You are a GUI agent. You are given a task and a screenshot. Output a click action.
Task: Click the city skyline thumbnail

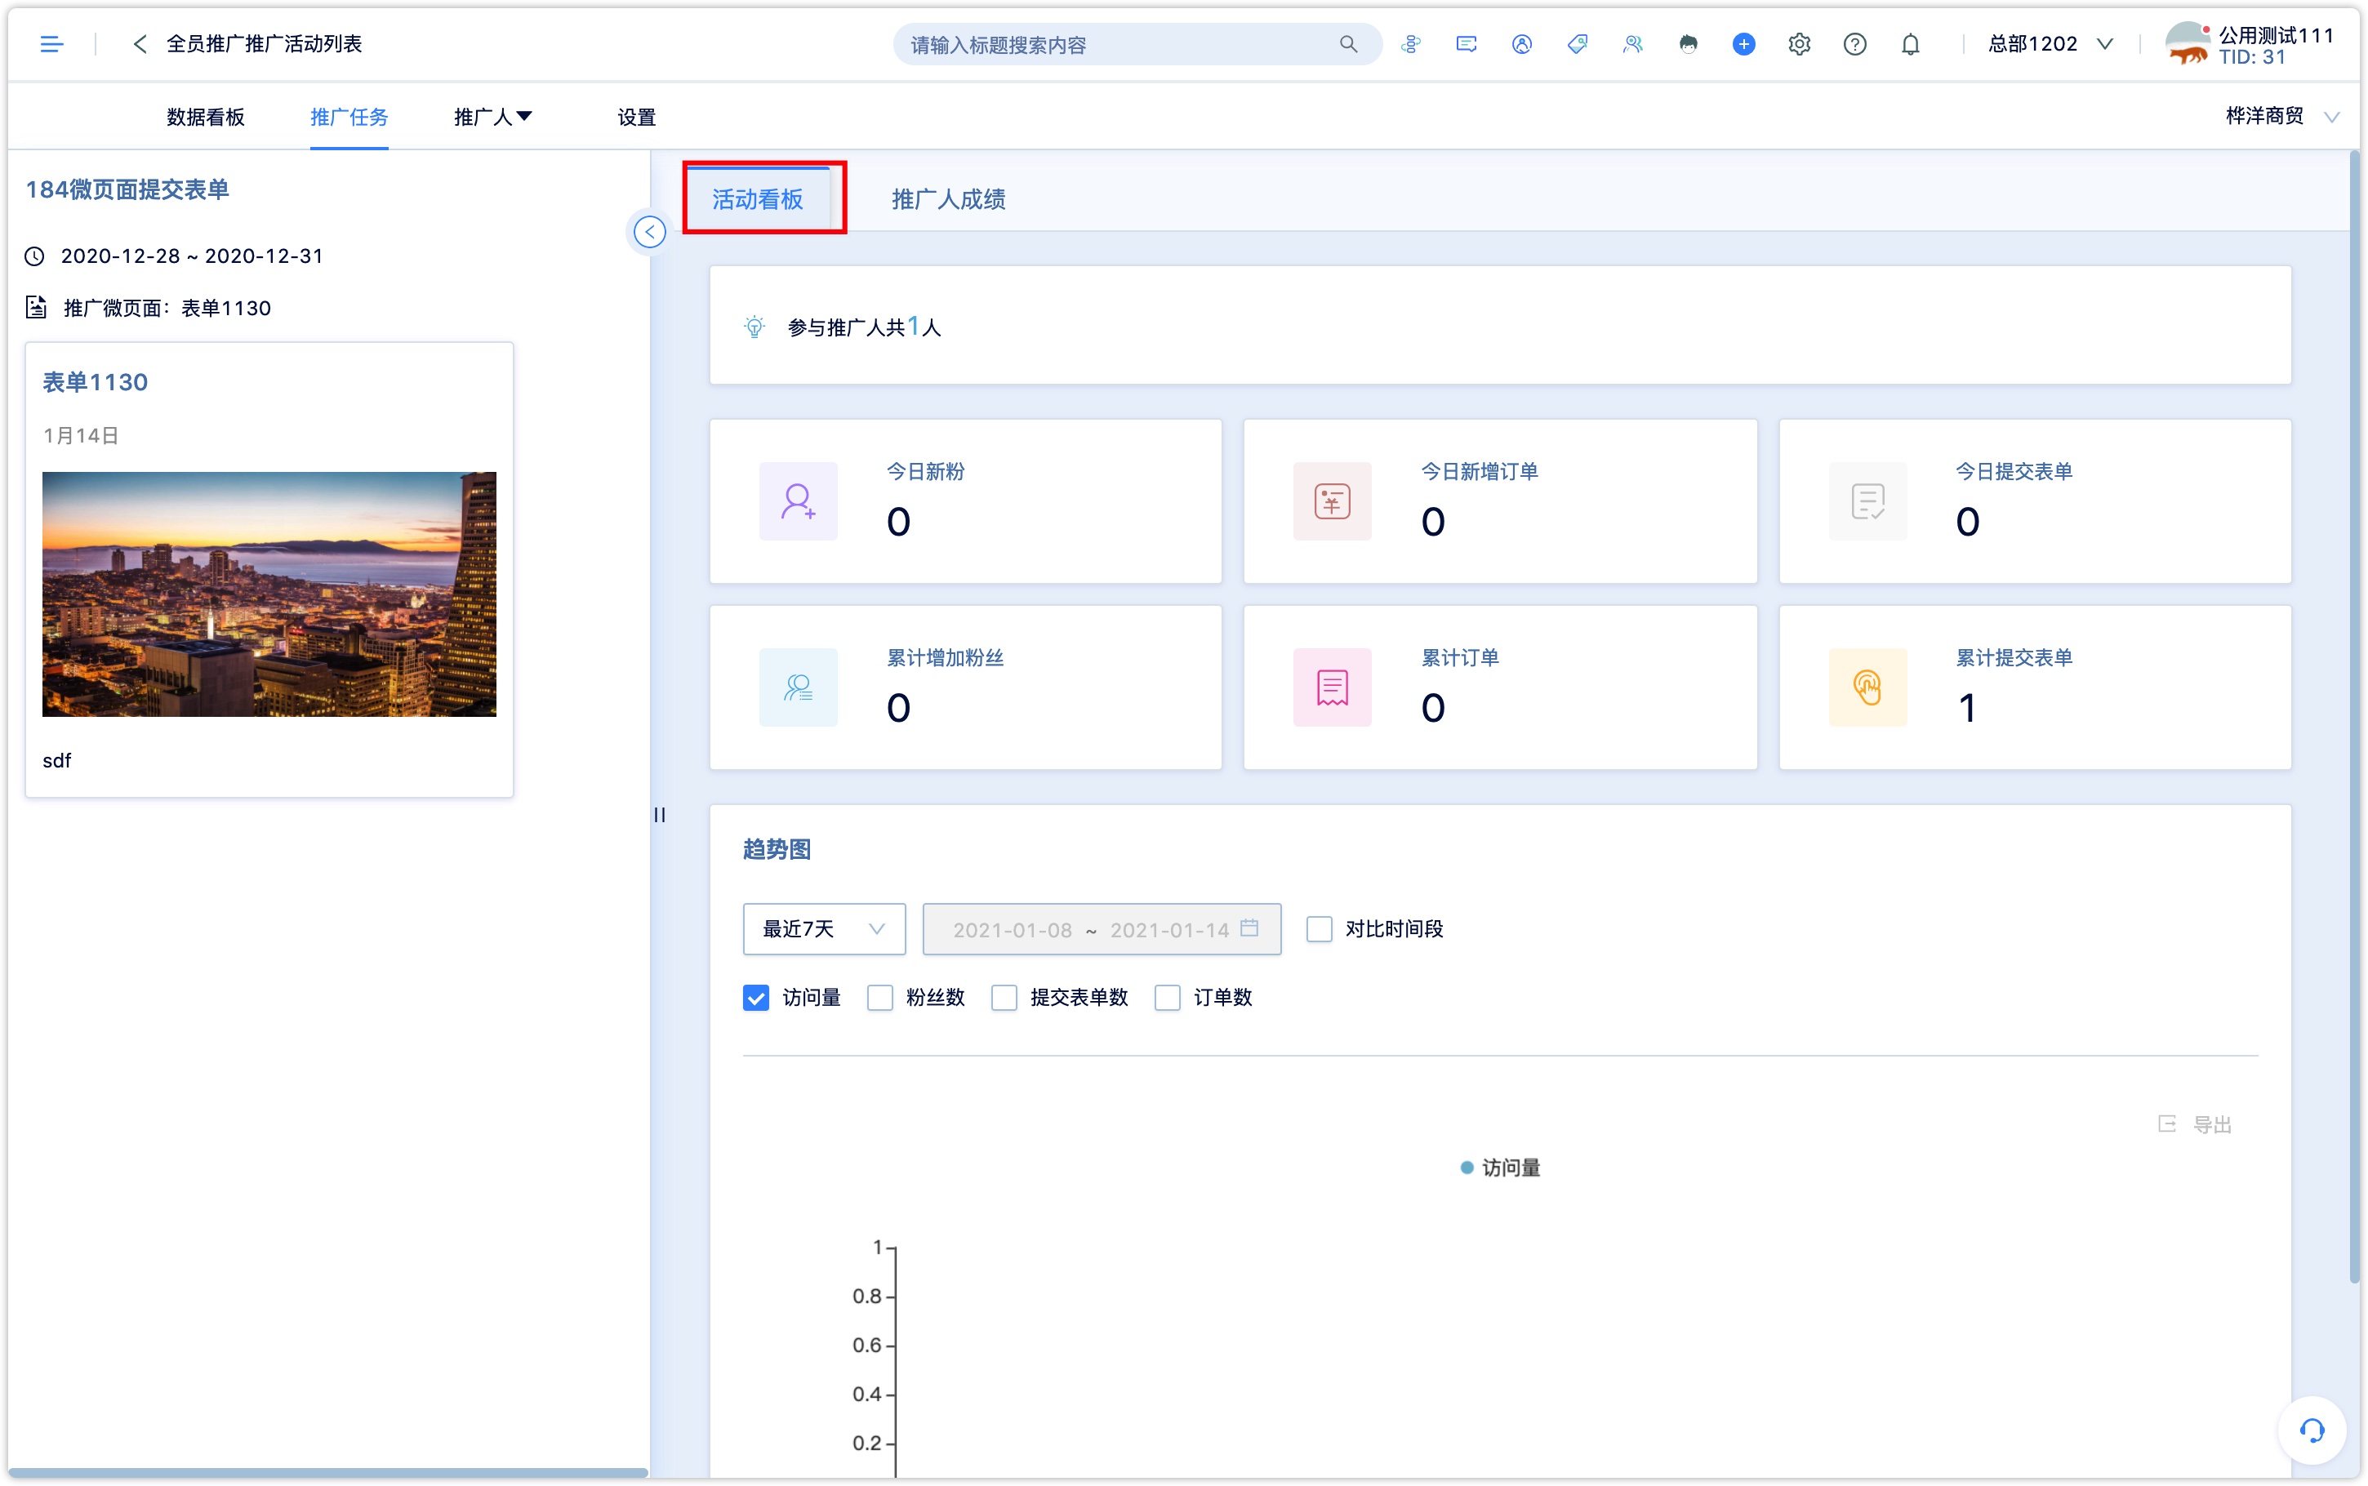[x=269, y=594]
